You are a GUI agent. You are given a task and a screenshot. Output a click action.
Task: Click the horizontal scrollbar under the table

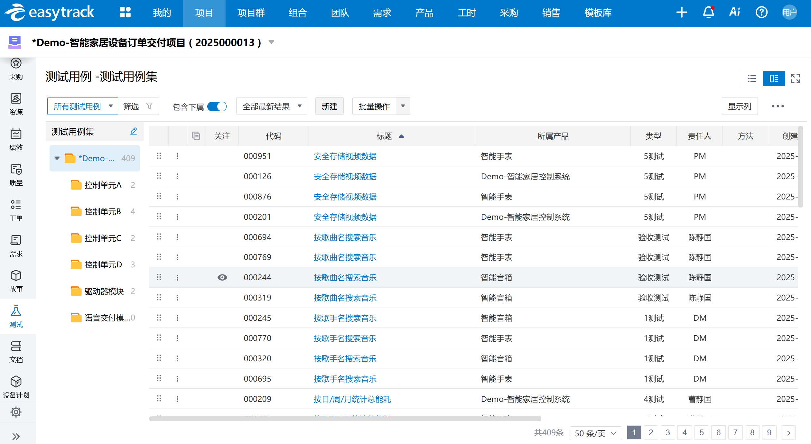click(345, 419)
